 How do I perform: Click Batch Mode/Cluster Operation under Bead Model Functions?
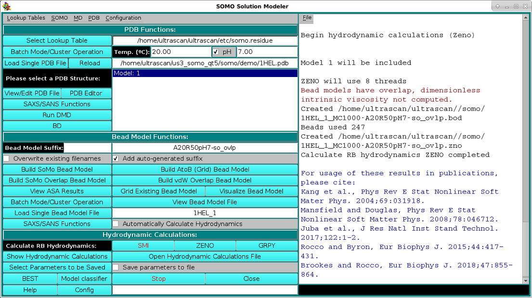pos(57,202)
